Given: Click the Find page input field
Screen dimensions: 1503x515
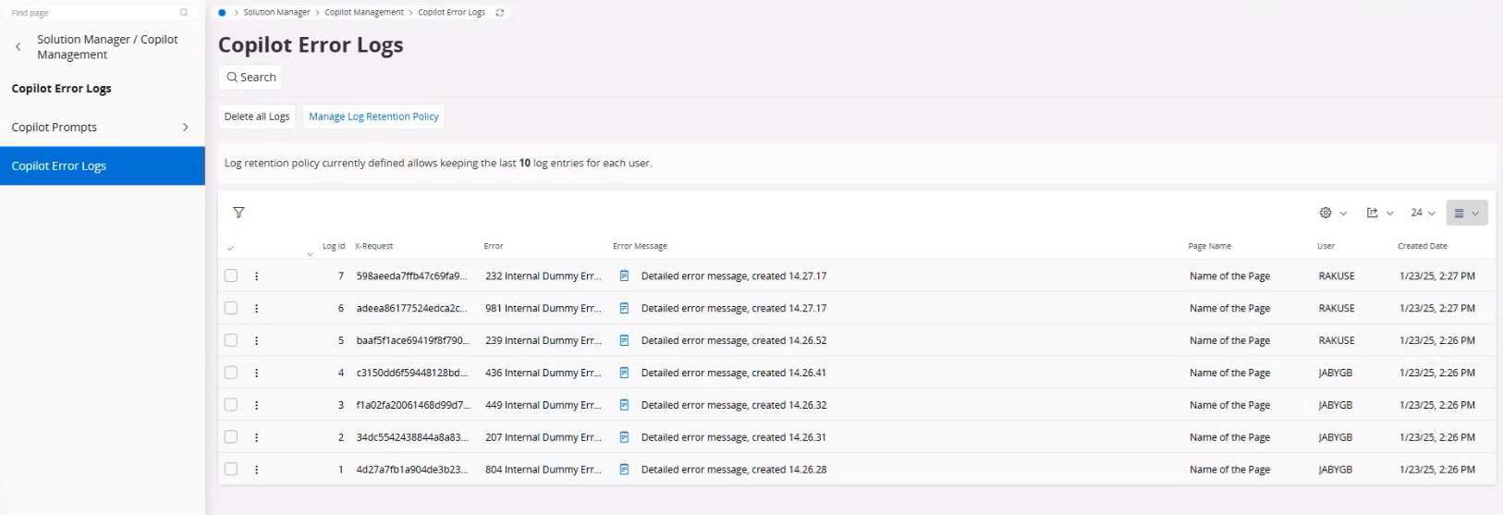Looking at the screenshot, I should click(92, 13).
